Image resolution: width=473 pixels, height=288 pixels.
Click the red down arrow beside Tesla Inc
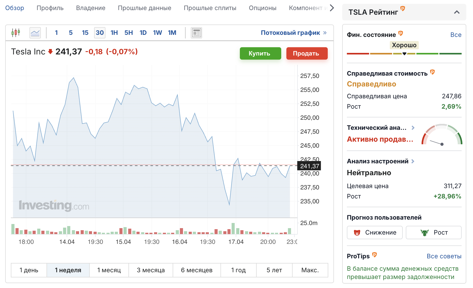(x=50, y=52)
